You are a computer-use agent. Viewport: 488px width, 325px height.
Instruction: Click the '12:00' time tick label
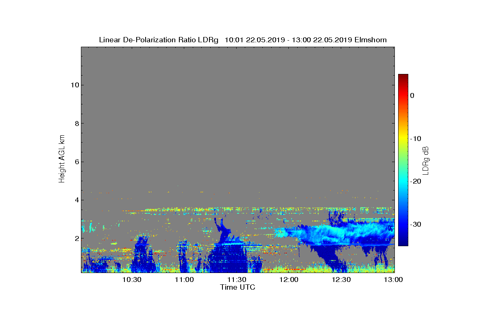click(289, 280)
